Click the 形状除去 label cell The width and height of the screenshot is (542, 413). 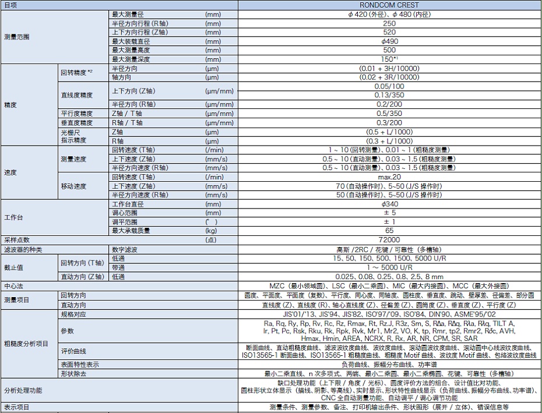click(75, 373)
